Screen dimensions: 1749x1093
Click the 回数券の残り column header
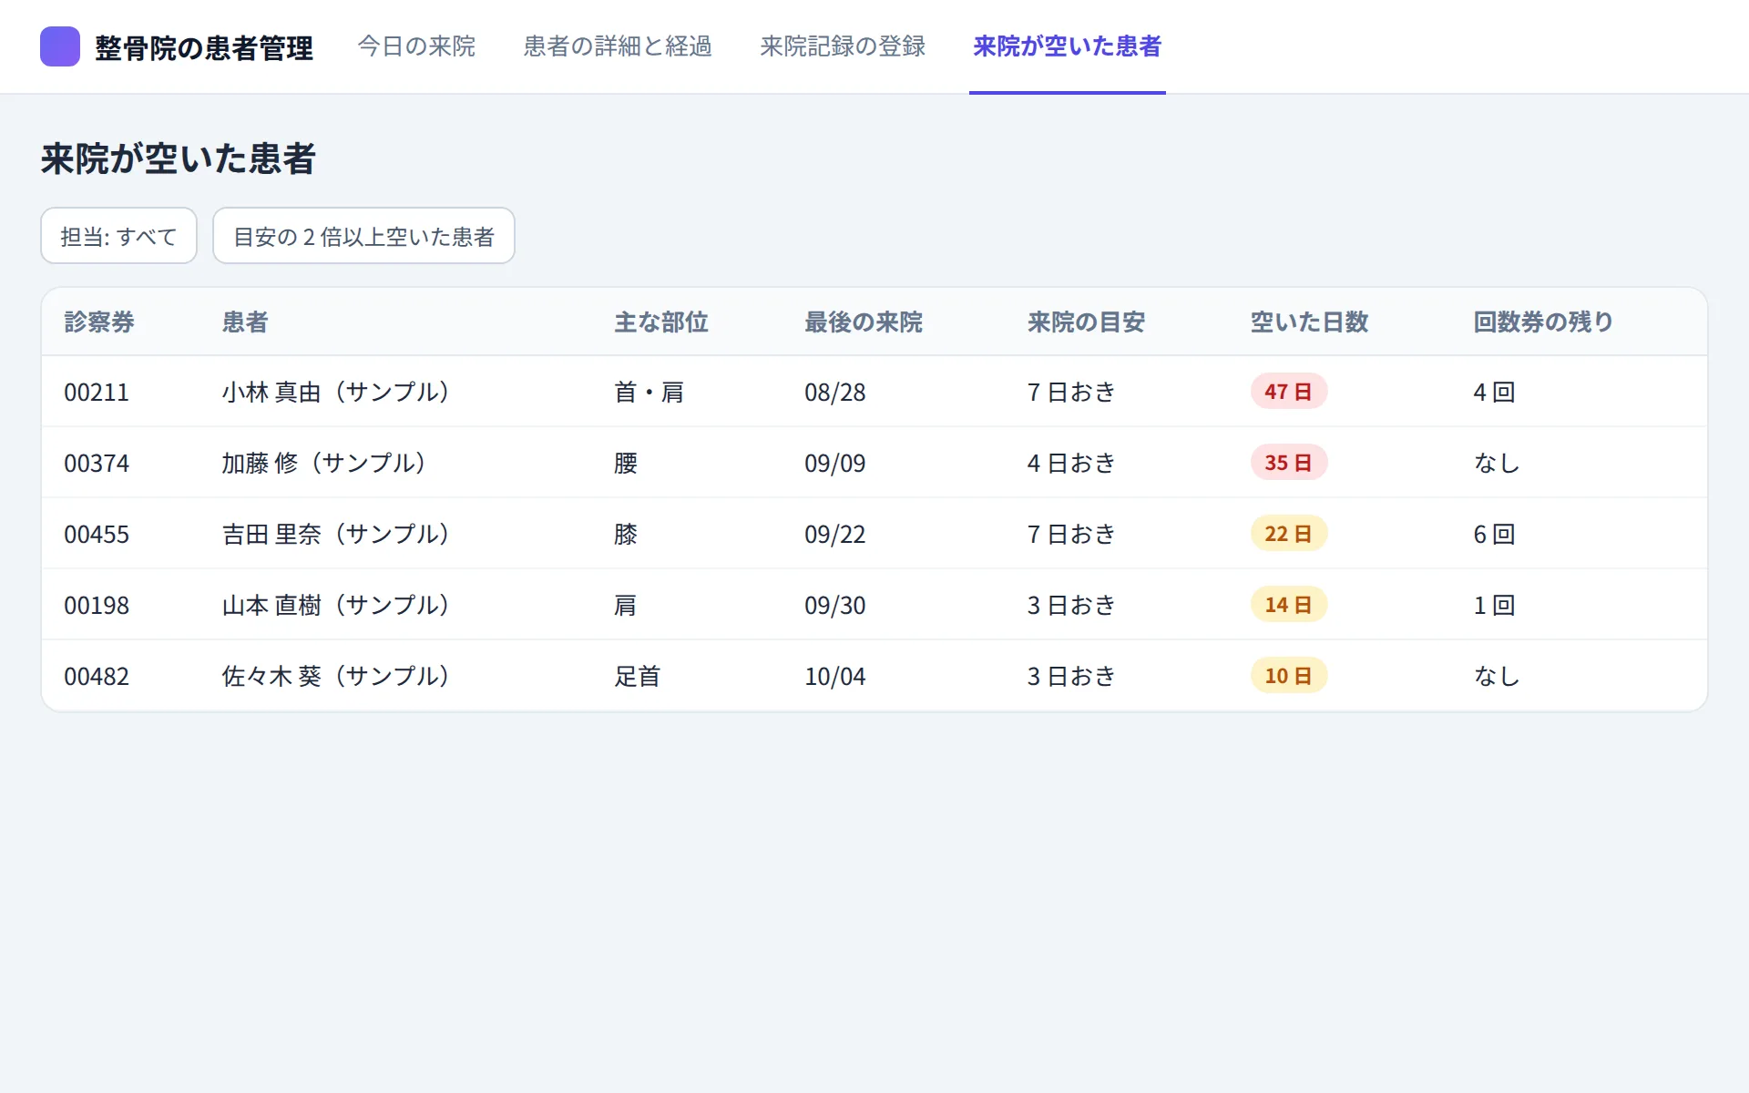[x=1543, y=322]
